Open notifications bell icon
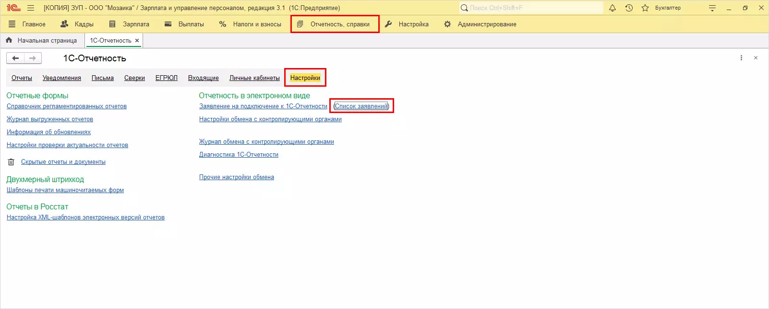 [x=613, y=8]
